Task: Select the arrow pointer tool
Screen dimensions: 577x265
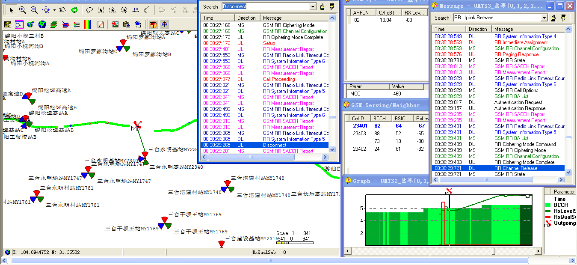Action: point(11,9)
